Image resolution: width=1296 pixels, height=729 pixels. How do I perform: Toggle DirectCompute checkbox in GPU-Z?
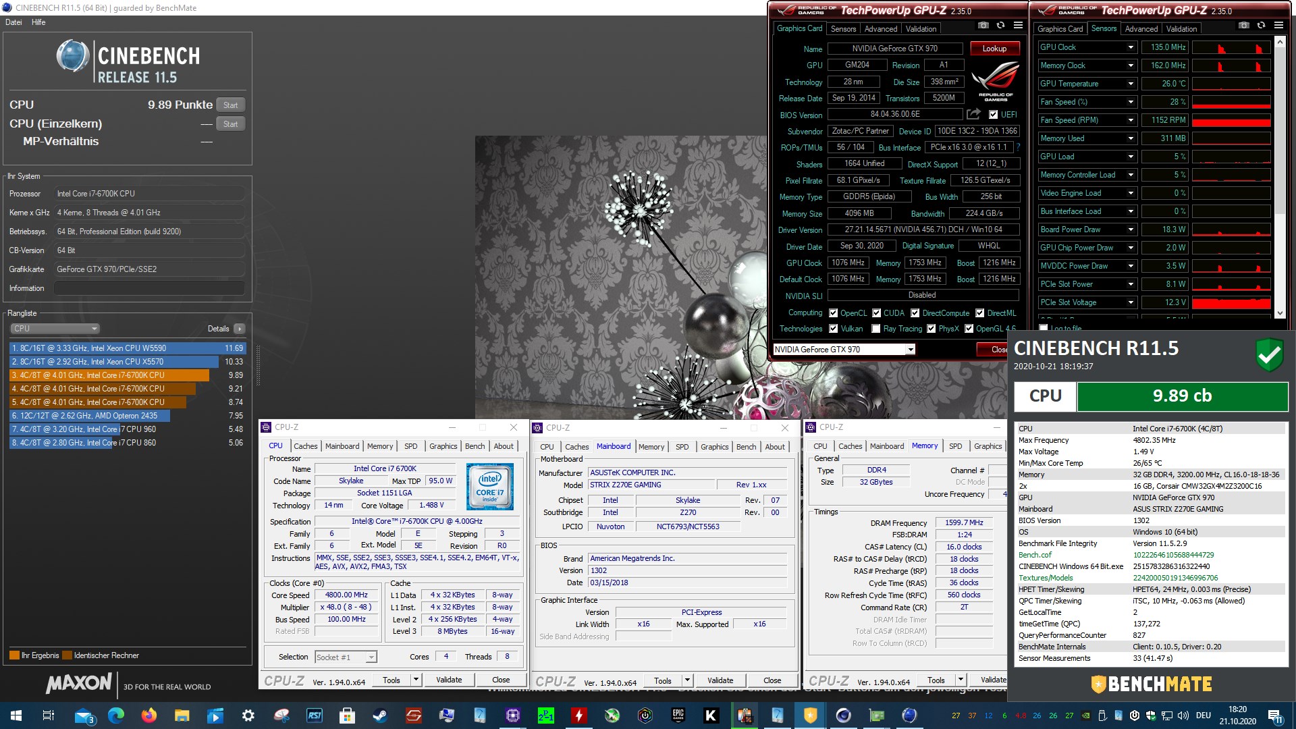[x=915, y=313]
